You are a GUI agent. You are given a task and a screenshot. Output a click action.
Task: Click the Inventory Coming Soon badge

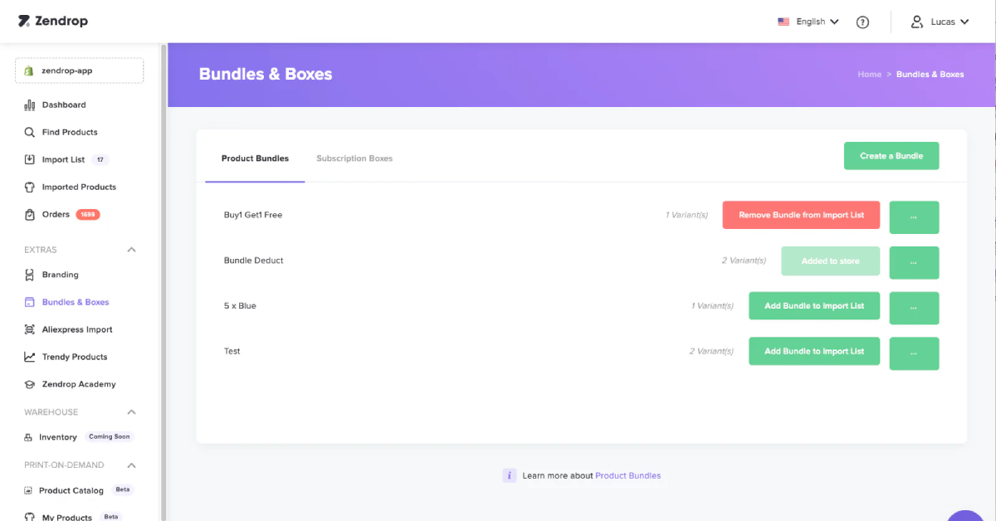pos(110,437)
